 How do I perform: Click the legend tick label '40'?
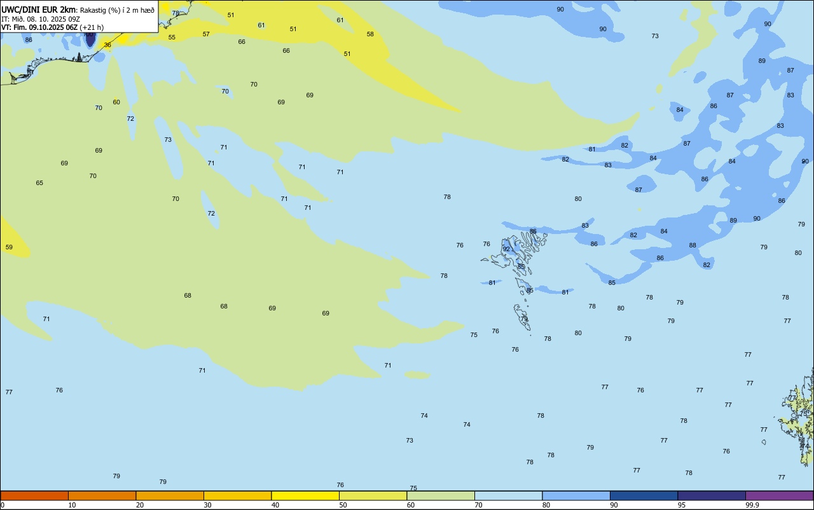[x=275, y=505]
